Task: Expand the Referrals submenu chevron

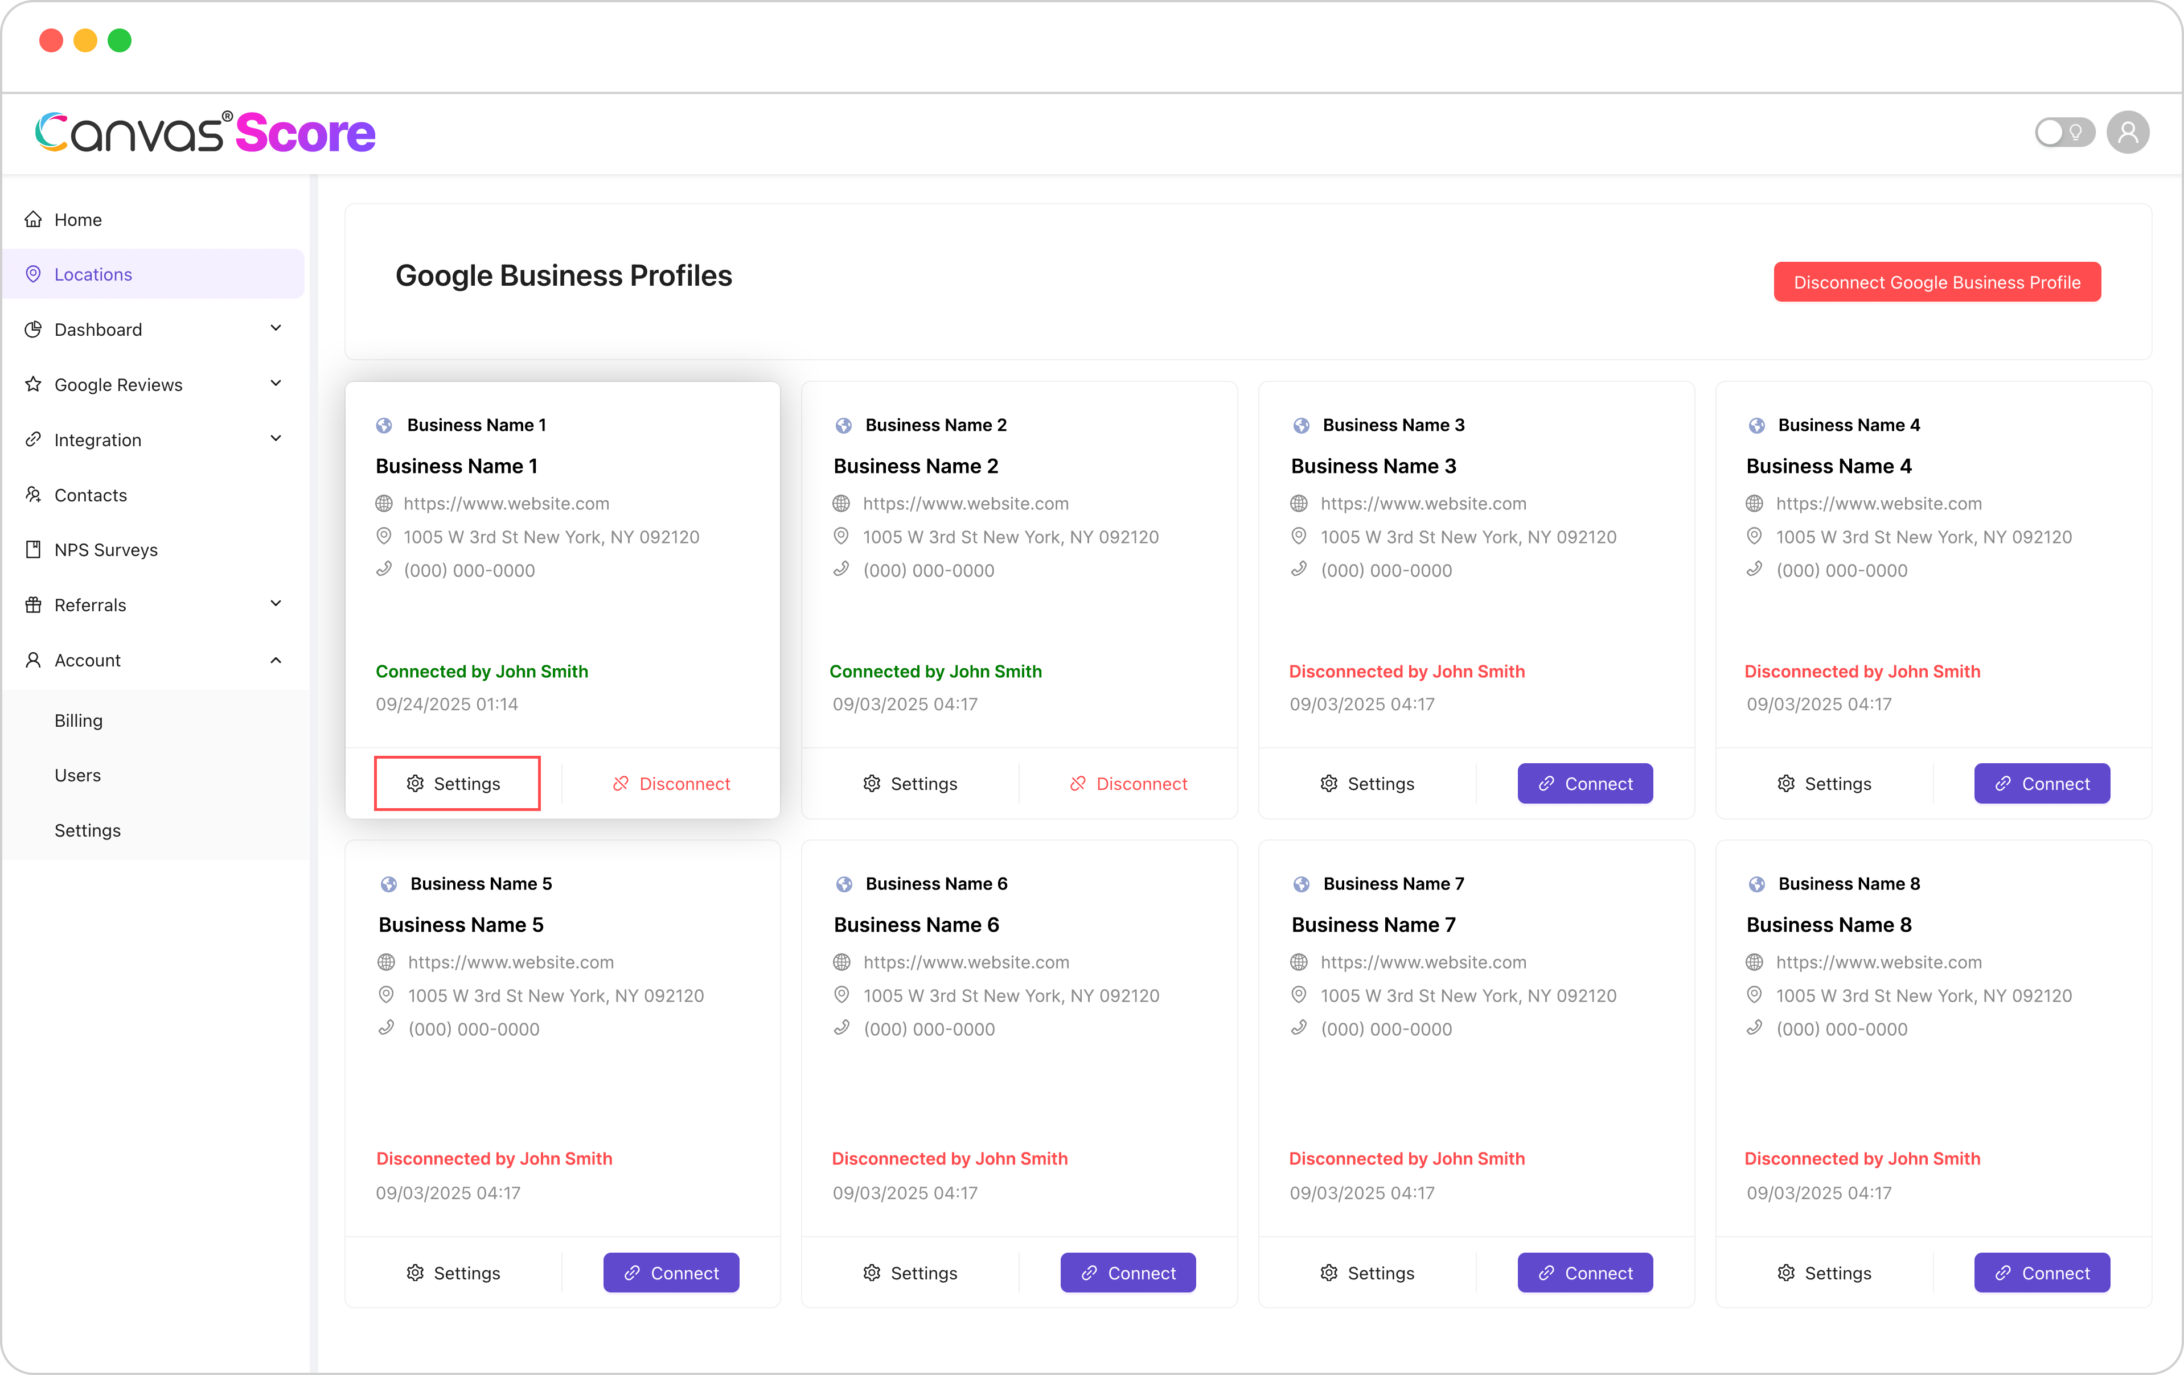Action: [276, 604]
